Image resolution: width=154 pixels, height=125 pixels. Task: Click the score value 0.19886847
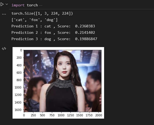click(x=86, y=39)
